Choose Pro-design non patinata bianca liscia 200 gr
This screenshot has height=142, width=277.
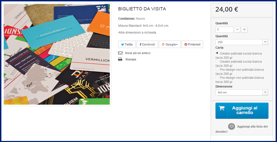click(217, 69)
